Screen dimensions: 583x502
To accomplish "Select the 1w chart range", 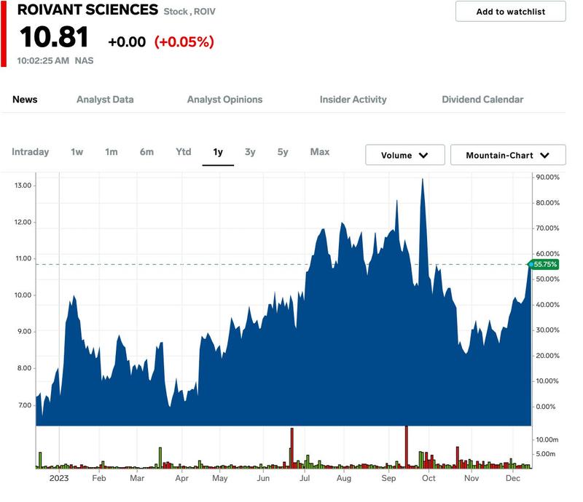I will [x=77, y=152].
